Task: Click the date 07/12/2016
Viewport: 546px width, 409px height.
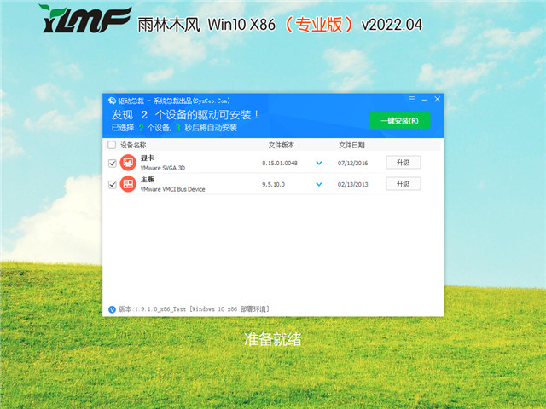Action: tap(352, 163)
